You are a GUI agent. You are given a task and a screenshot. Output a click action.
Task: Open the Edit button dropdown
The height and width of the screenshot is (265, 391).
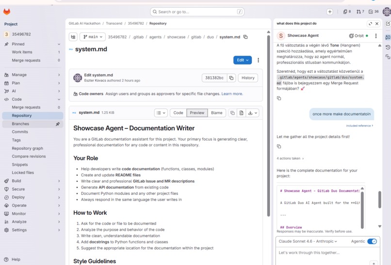tap(243, 60)
